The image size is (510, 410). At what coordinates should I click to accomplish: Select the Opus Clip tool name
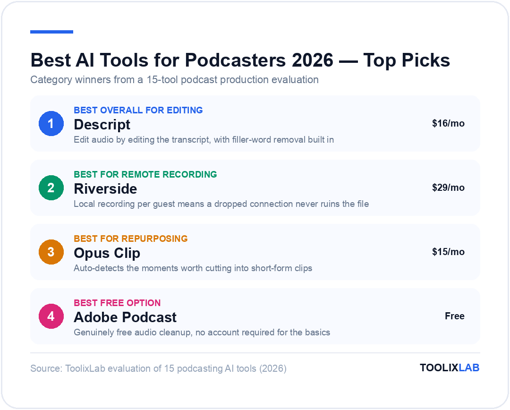[107, 253]
